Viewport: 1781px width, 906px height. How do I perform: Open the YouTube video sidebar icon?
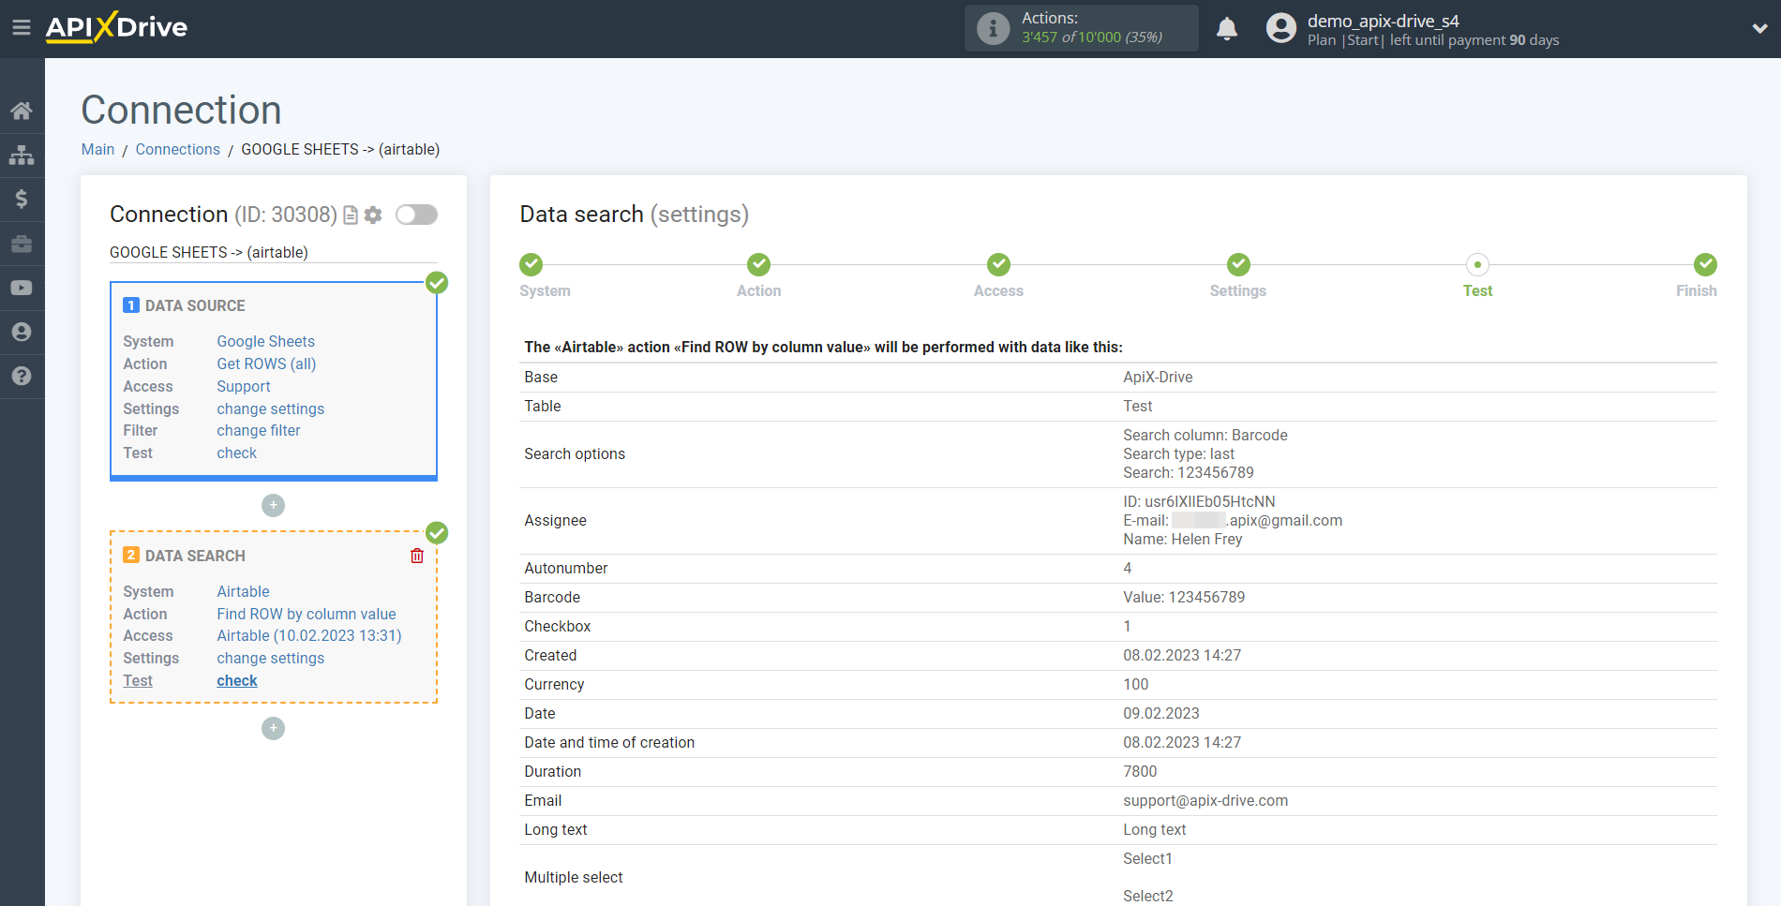tap(22, 288)
